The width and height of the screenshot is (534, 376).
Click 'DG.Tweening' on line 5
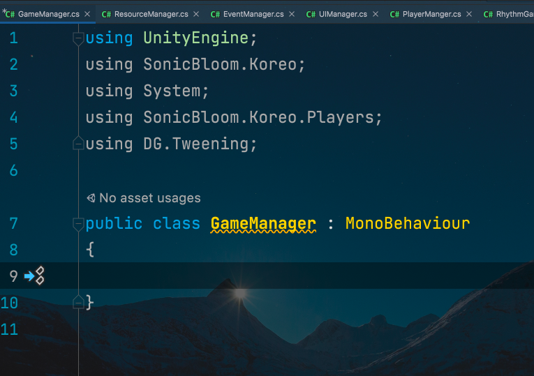click(x=196, y=144)
